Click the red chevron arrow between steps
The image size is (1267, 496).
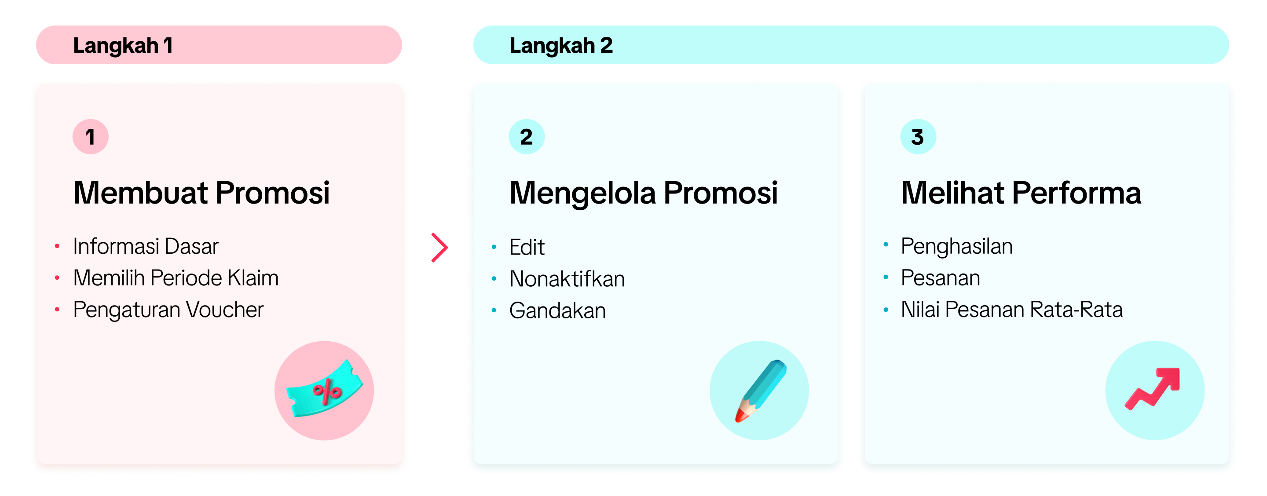pos(439,247)
